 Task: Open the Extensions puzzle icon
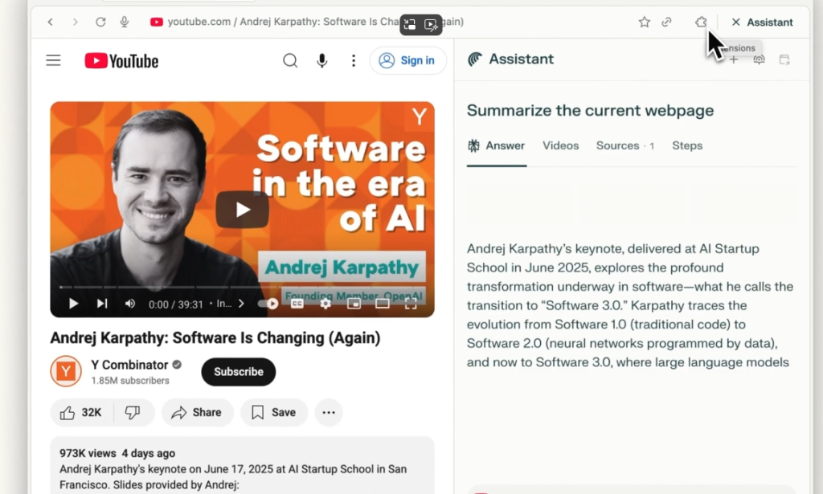(701, 22)
